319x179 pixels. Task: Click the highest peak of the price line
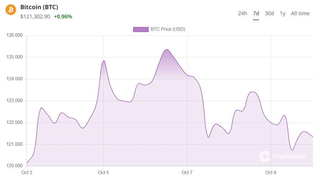[x=167, y=49]
